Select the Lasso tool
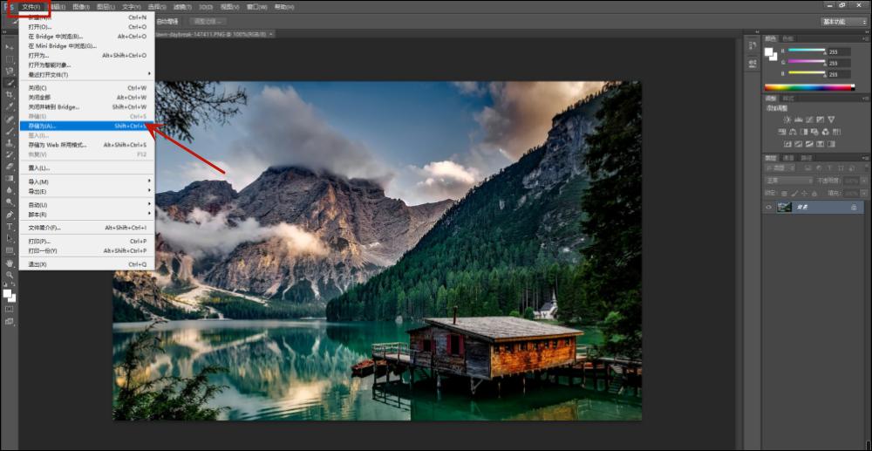 (x=10, y=71)
